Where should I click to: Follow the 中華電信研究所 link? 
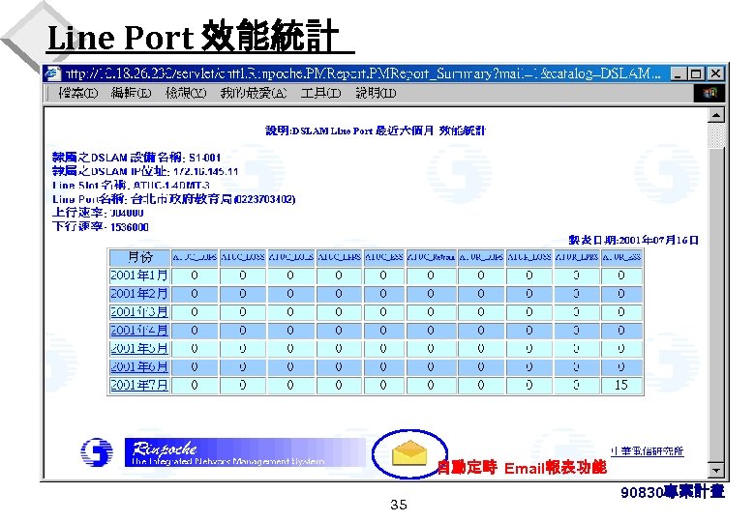(648, 450)
